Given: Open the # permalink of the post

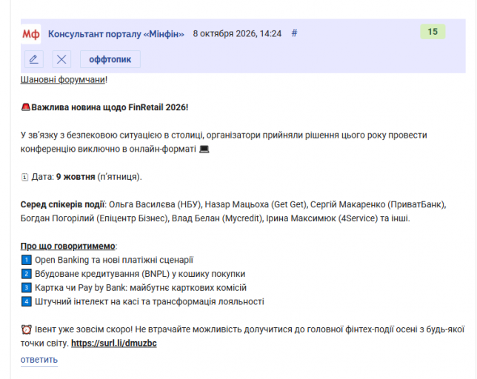Looking at the screenshot, I should tap(294, 33).
